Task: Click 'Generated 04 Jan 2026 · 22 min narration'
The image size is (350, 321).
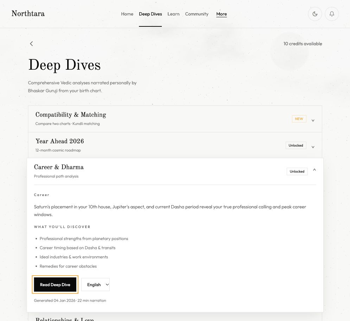Action: click(70, 301)
